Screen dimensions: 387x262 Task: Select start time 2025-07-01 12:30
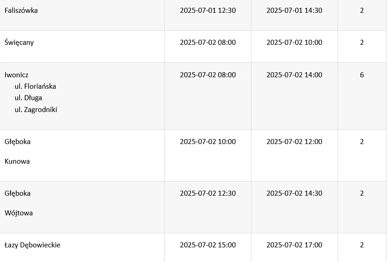(x=208, y=11)
